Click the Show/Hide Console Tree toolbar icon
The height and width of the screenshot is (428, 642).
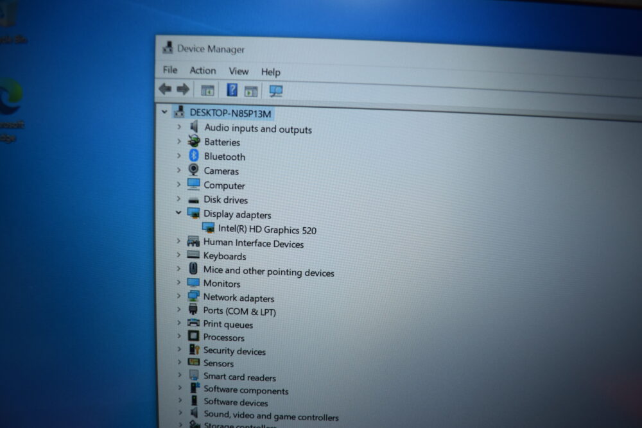click(207, 90)
